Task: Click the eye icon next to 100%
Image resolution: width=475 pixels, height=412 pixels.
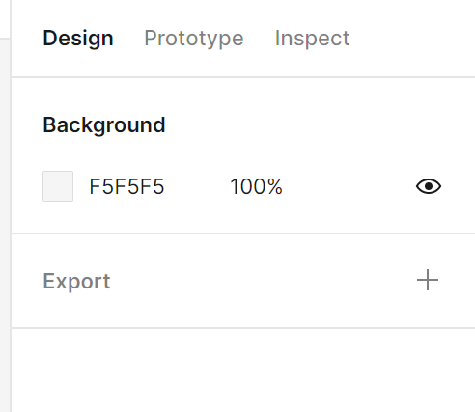Action: [x=429, y=186]
